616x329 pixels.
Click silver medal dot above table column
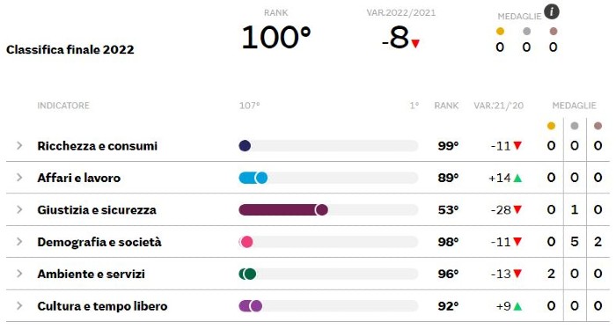pos(575,126)
